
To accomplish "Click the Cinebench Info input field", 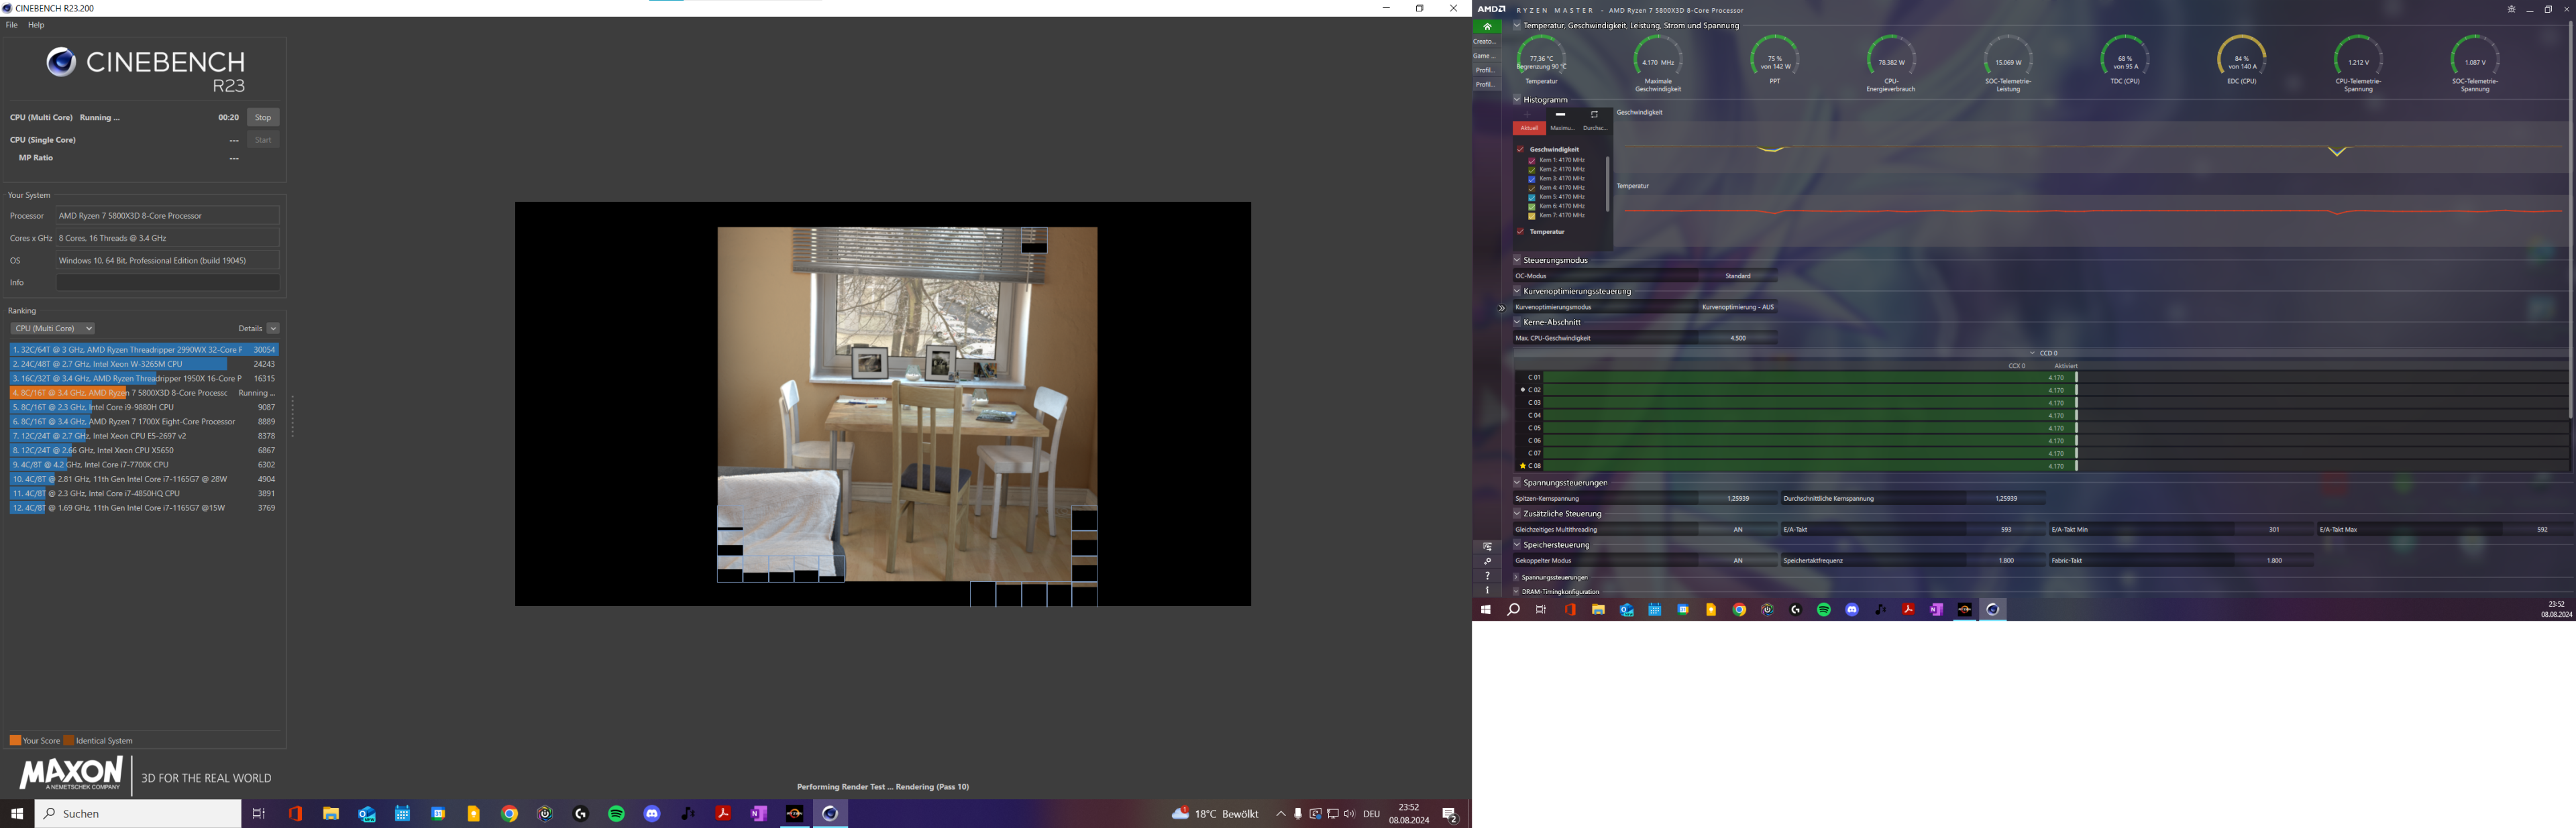I will coord(167,283).
